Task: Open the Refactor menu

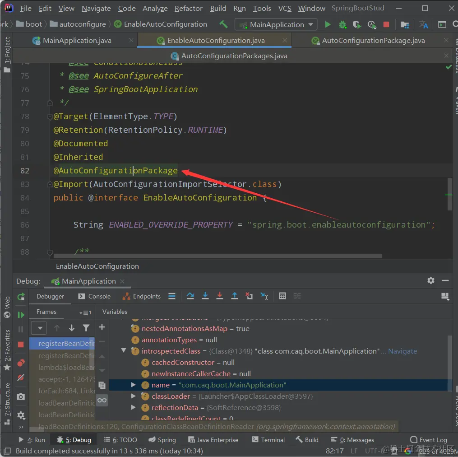Action: click(189, 9)
